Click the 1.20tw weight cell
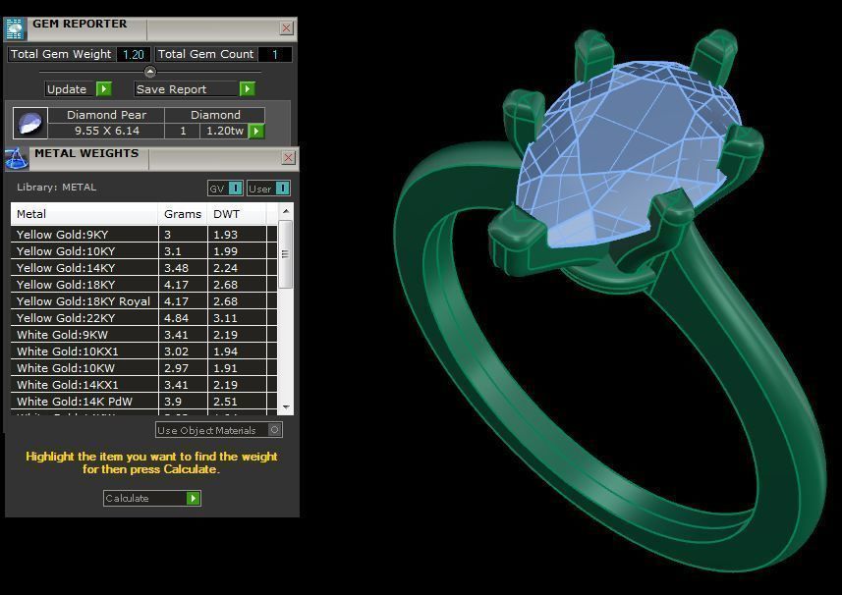The height and width of the screenshot is (595, 842). click(x=224, y=131)
